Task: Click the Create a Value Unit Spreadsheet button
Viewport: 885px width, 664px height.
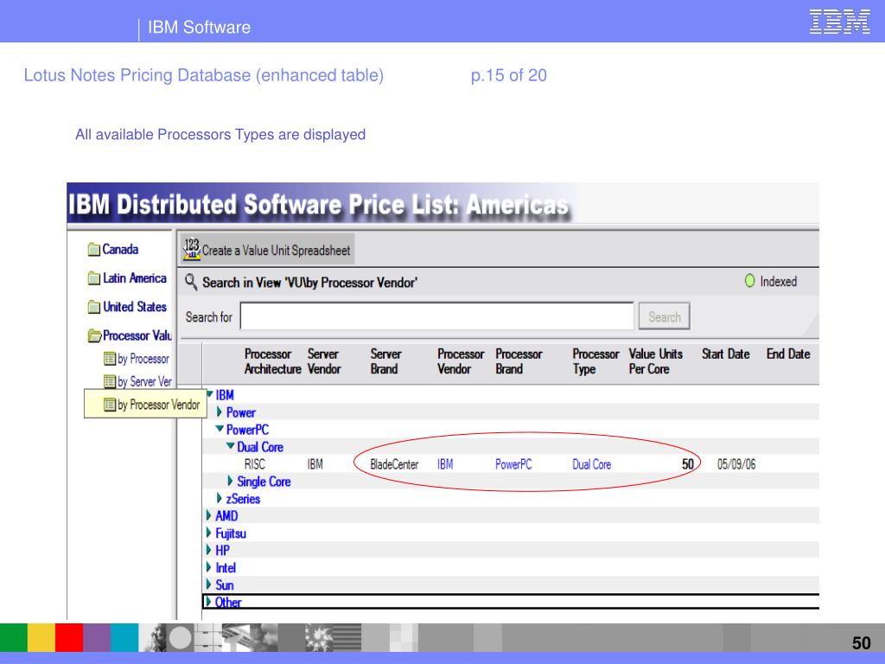Action: tap(268, 250)
